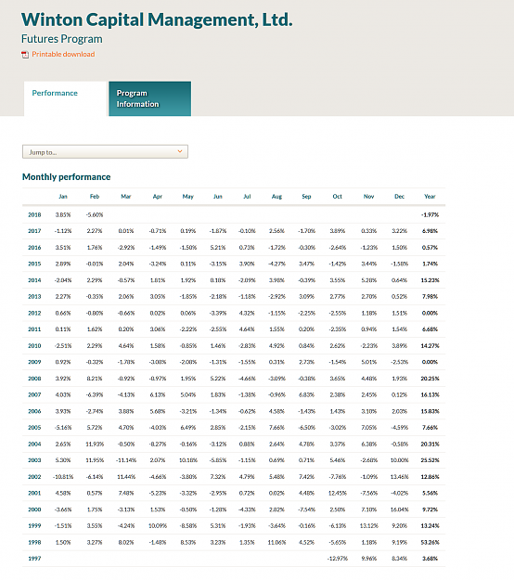514x580 pixels.
Task: Select the 2001 row label
Action: [34, 494]
